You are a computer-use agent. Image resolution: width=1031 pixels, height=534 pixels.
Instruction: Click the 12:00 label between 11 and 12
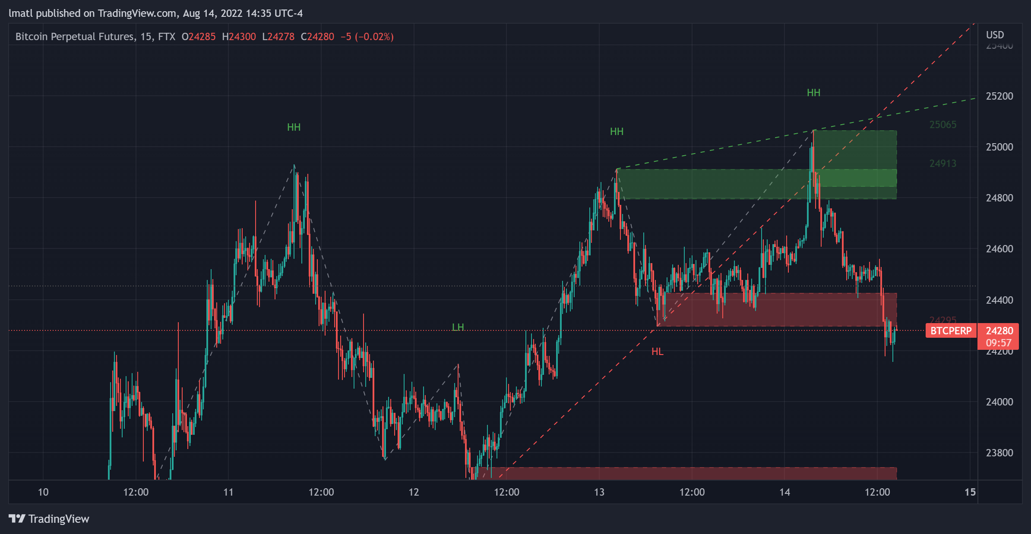pos(321,492)
